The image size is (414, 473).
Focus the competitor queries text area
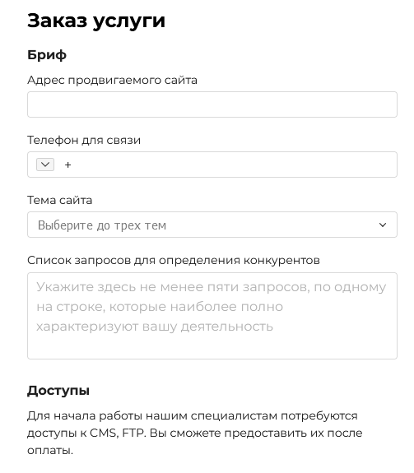[212, 316]
